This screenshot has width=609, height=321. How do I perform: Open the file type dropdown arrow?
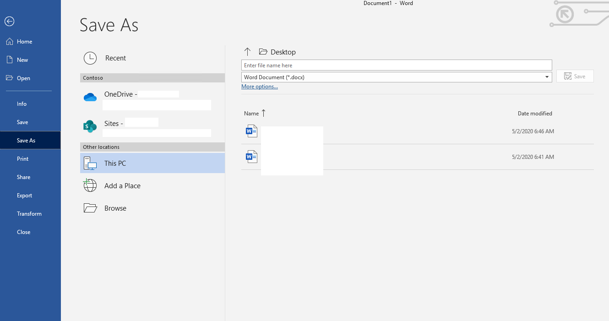547,77
